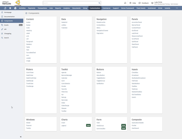Open the Skeleton component link

29,44
